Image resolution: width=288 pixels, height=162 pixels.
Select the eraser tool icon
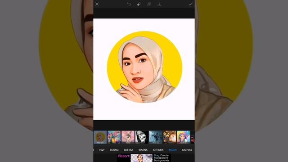point(139,4)
